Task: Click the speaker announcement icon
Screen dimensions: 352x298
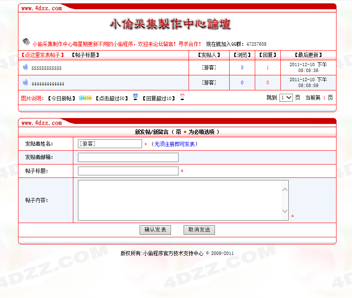Action: tap(26, 42)
